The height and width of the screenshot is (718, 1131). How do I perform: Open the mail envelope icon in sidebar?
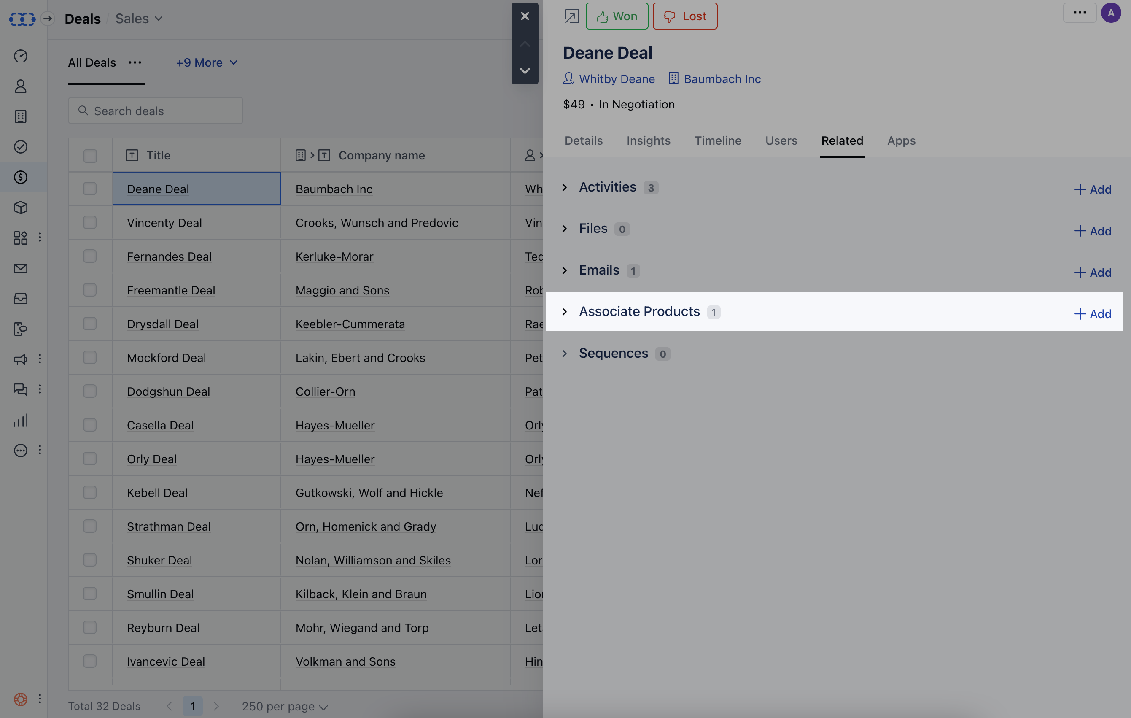click(21, 268)
